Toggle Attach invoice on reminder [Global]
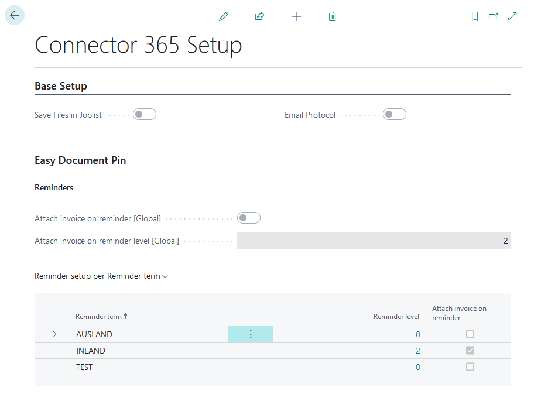The width and height of the screenshot is (548, 411). point(248,218)
